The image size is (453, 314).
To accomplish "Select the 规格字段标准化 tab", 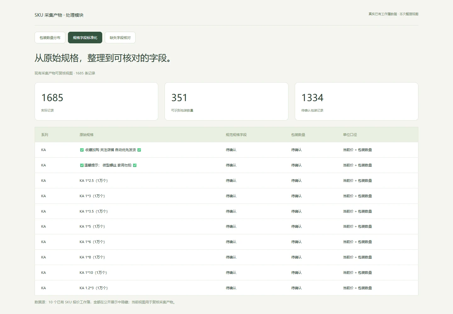I will tap(85, 38).
